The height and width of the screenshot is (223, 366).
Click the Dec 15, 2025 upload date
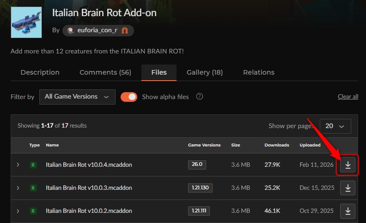[317, 188]
